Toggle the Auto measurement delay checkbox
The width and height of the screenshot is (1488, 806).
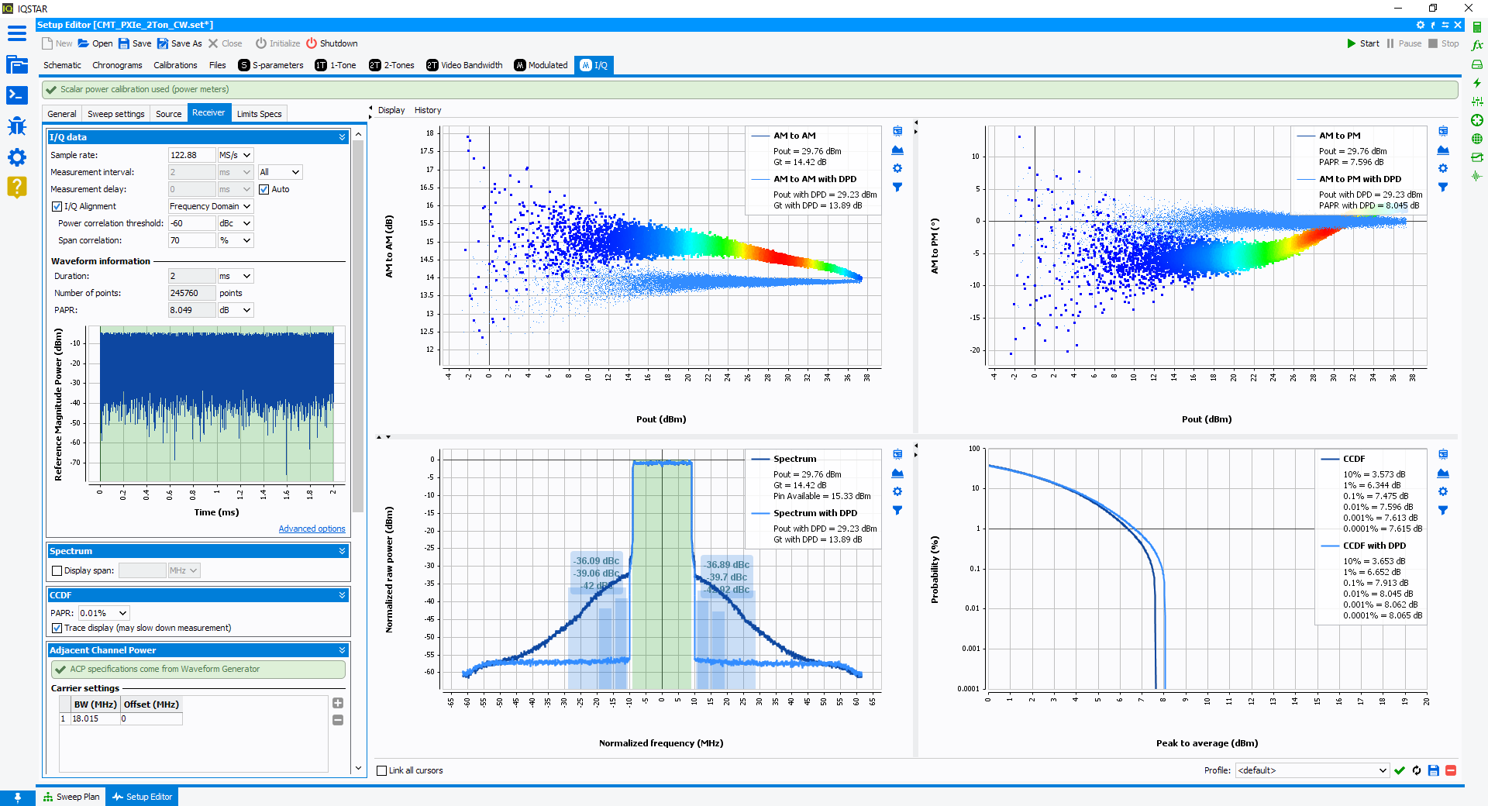point(264,189)
